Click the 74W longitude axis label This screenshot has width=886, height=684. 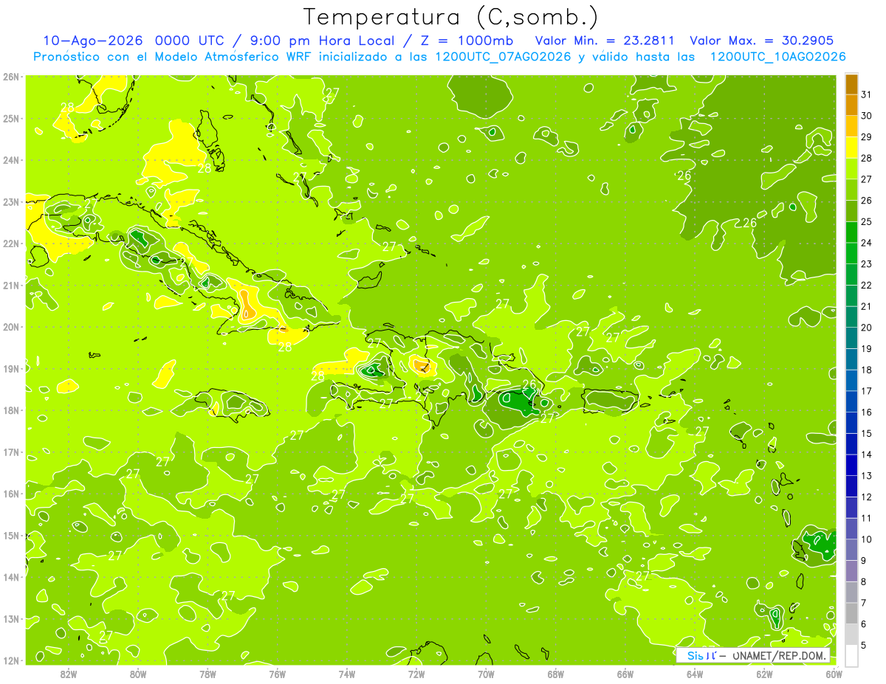point(347,674)
